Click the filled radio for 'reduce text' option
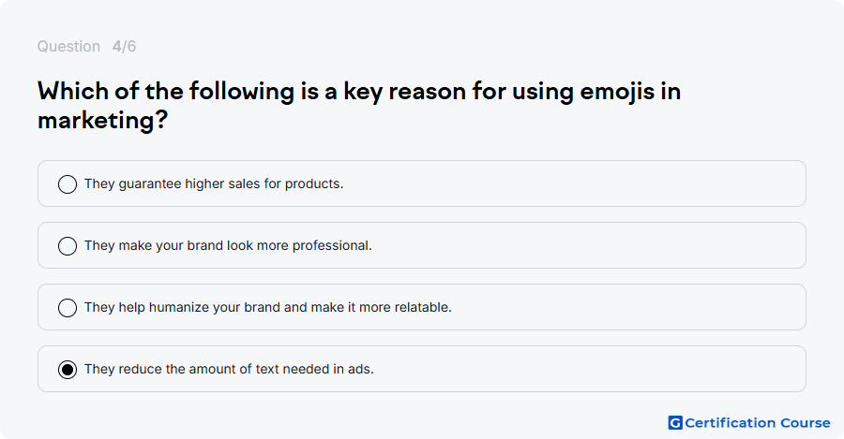The width and height of the screenshot is (844, 439). coord(68,370)
